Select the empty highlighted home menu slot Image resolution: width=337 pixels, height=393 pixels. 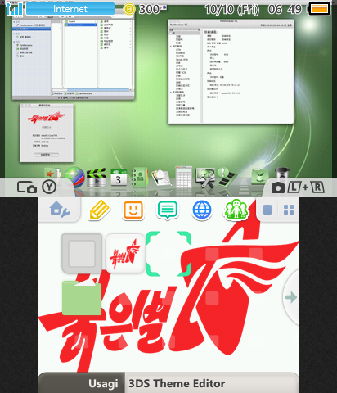click(168, 254)
